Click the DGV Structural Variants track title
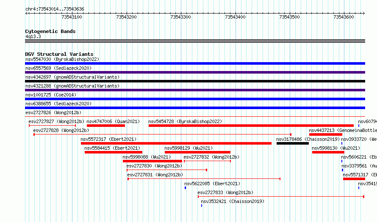This screenshot has width=377, height=222. 59,54
